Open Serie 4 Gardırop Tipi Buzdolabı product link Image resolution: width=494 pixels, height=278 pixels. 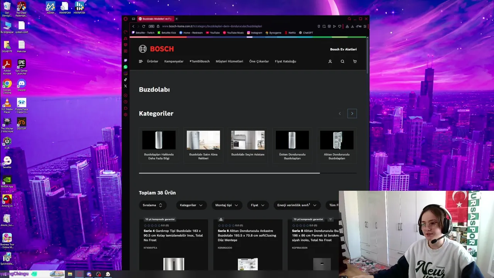coord(173,235)
